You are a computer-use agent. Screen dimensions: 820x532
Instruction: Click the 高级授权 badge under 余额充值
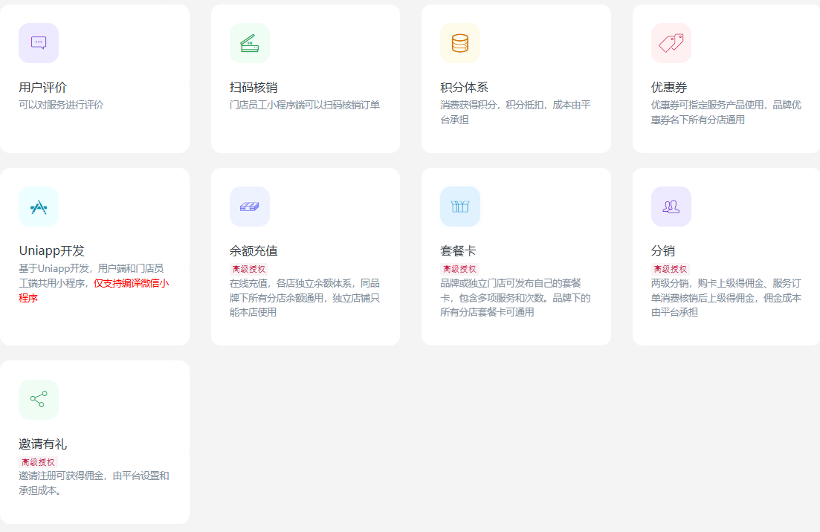click(249, 269)
